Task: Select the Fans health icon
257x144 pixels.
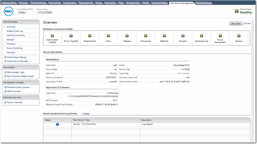Action: point(108,36)
